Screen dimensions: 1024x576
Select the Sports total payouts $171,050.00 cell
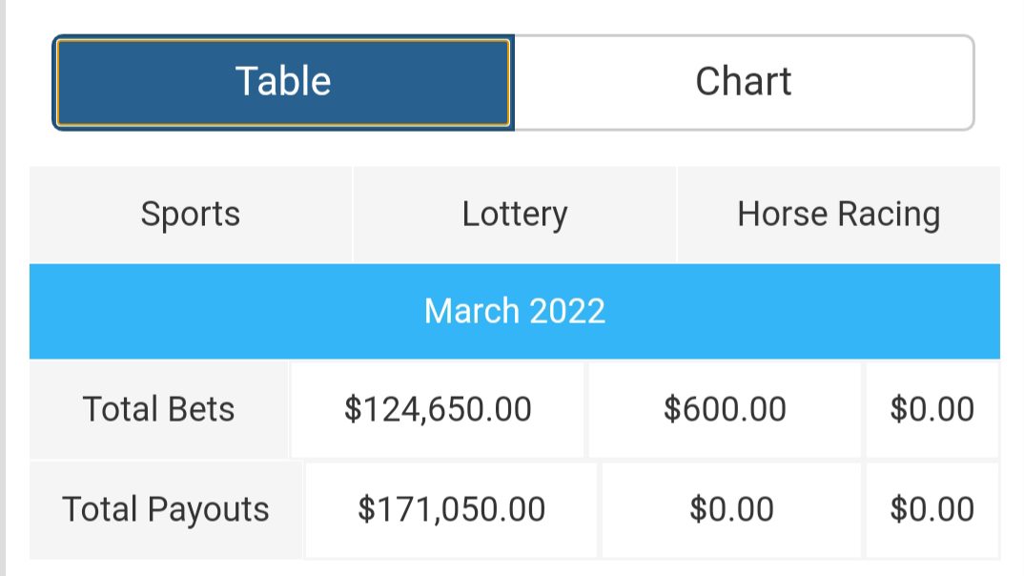451,509
